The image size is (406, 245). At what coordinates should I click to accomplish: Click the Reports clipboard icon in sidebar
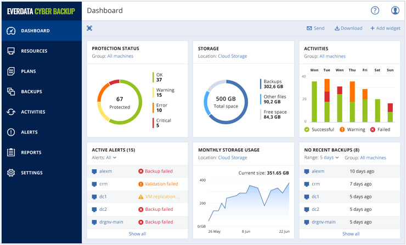click(x=11, y=153)
